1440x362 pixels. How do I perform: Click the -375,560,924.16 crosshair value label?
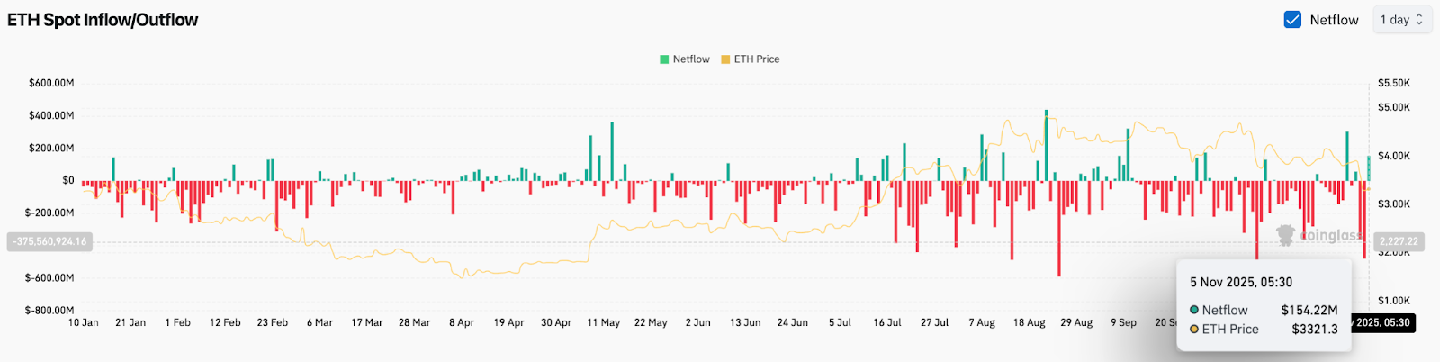49,241
